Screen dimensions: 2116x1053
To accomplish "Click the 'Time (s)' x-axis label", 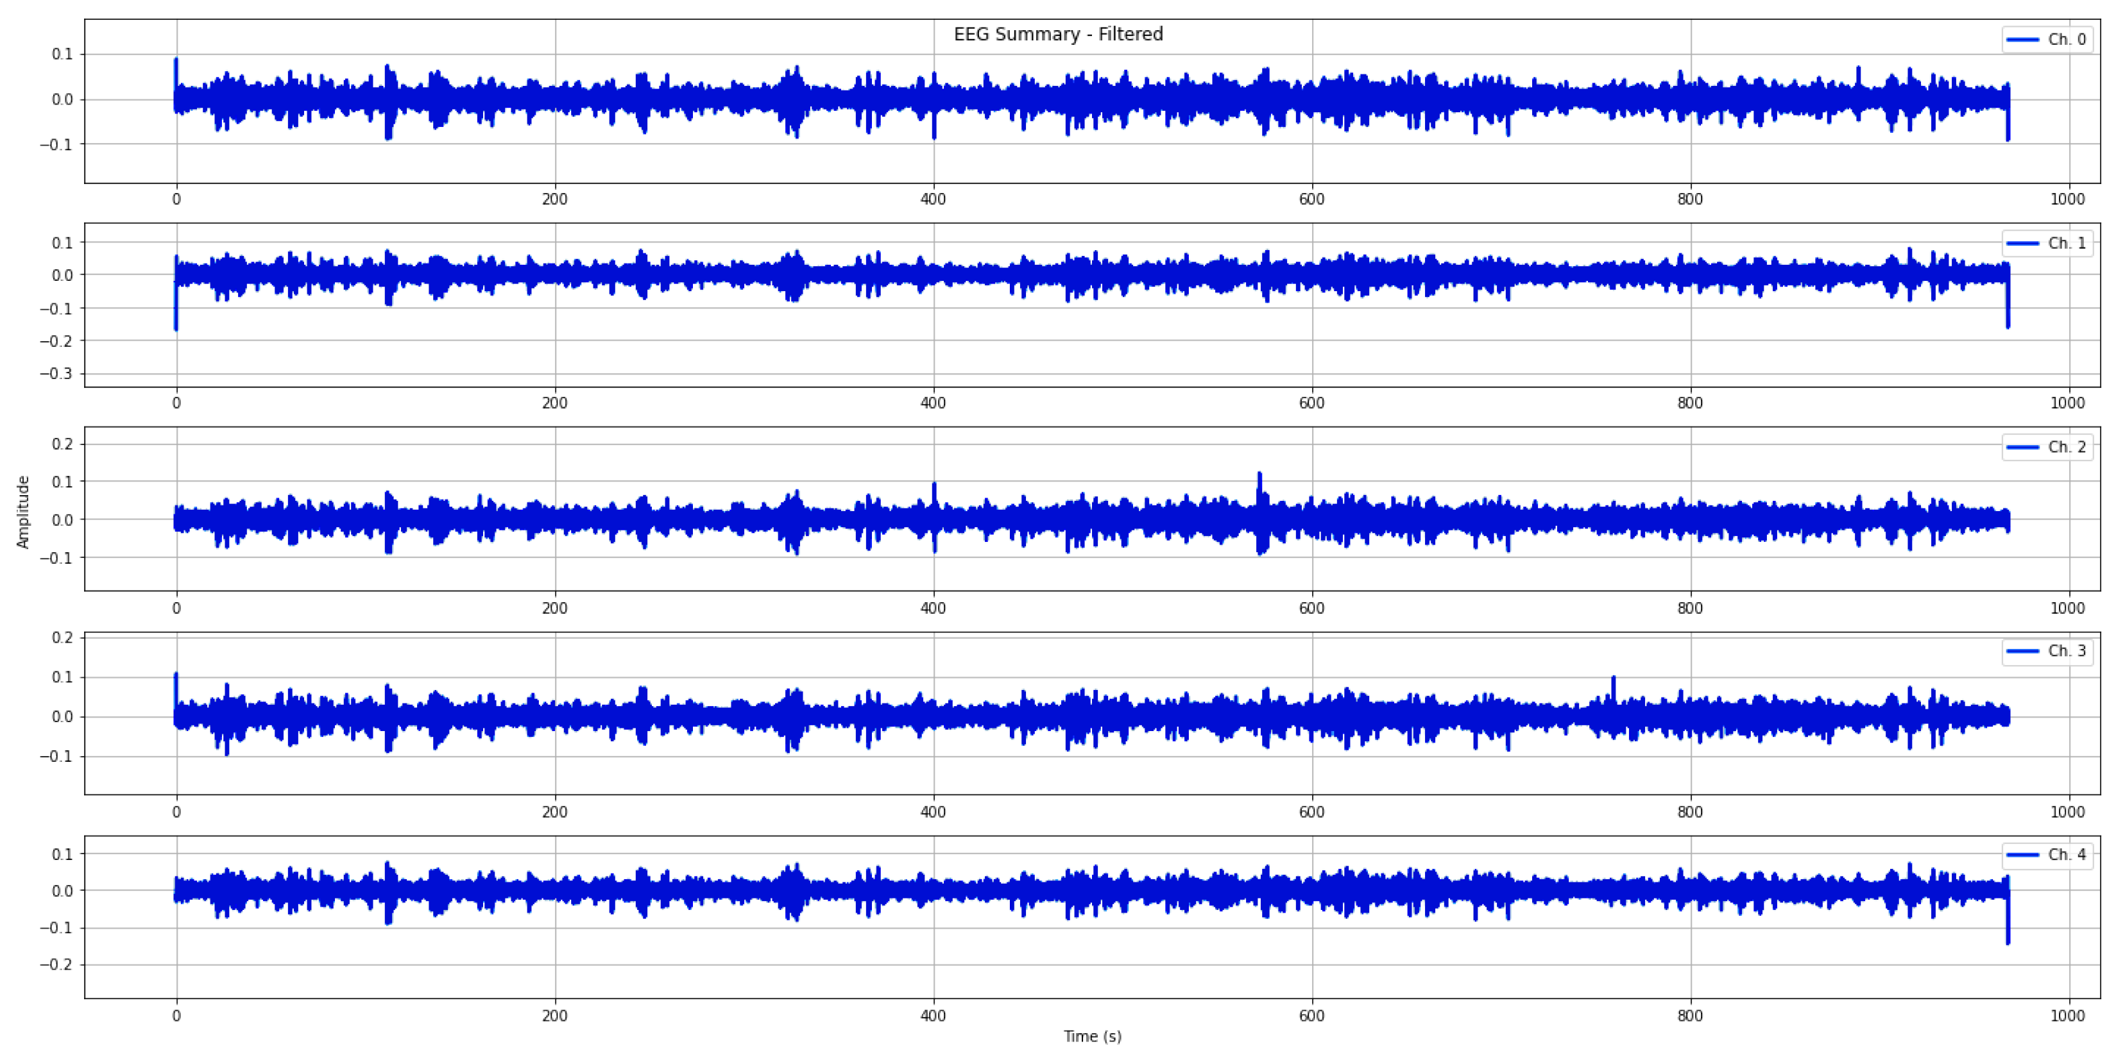I will (x=1091, y=1036).
